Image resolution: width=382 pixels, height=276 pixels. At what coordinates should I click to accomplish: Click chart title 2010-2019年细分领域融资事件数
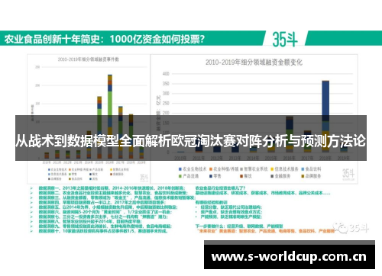click(x=89, y=59)
